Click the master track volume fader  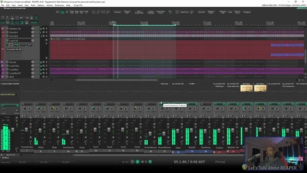click(x=13, y=130)
